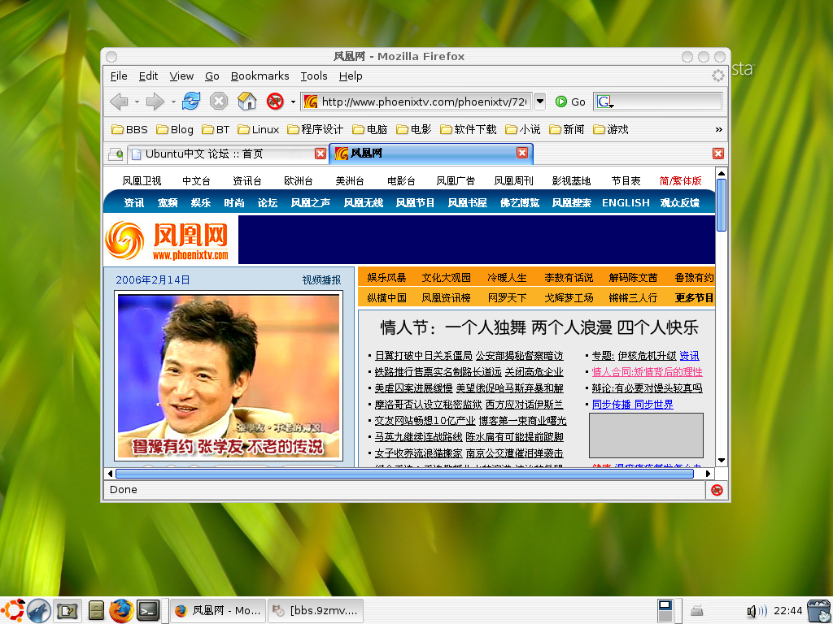This screenshot has height=624, width=833.
Task: Open the View menu
Action: pyautogui.click(x=181, y=76)
